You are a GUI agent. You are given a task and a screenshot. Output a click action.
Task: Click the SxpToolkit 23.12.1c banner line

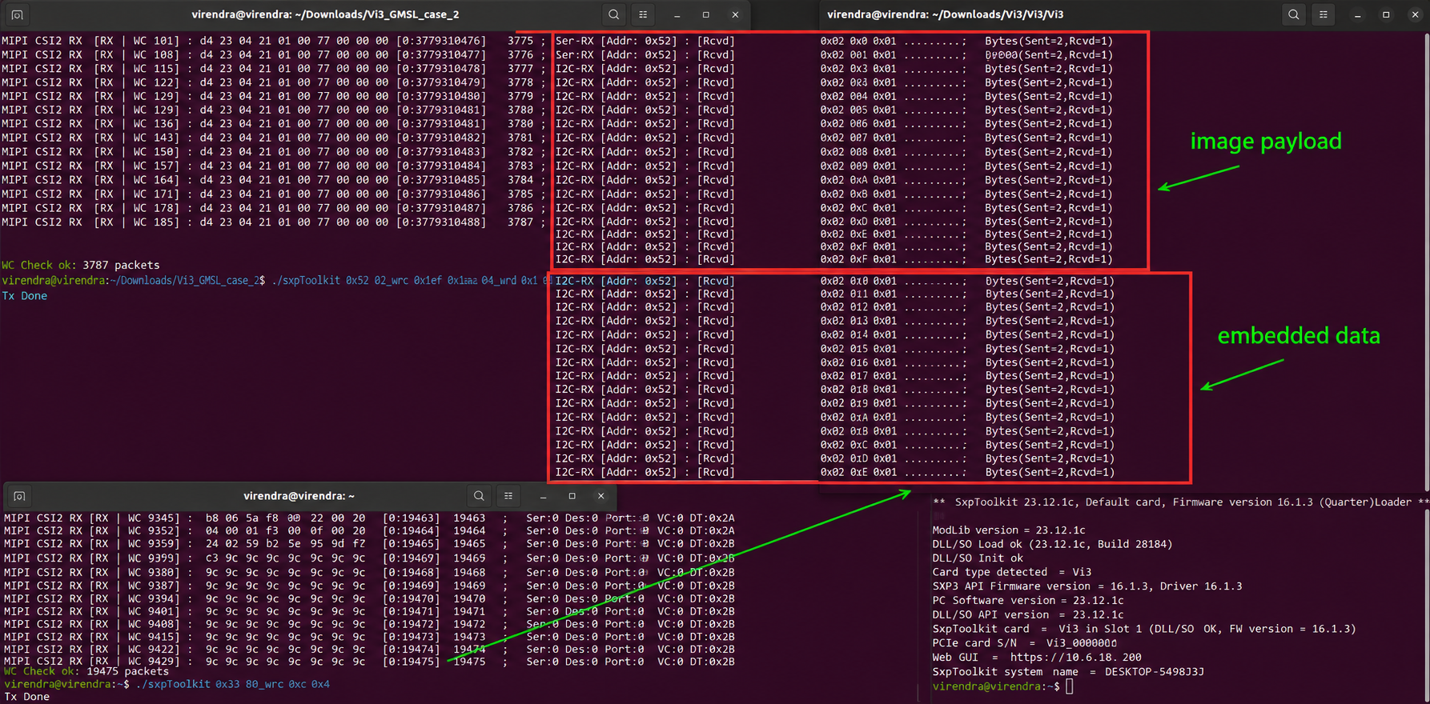(1181, 502)
